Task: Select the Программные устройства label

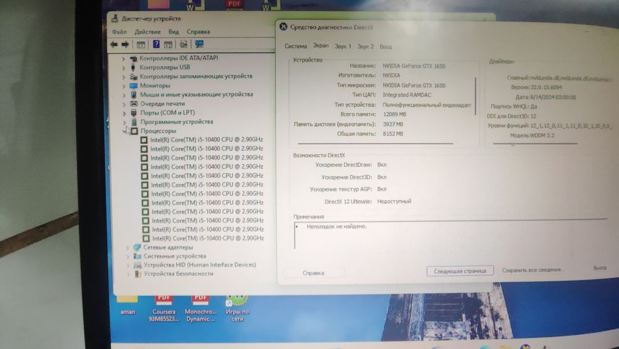Action: pos(176,121)
